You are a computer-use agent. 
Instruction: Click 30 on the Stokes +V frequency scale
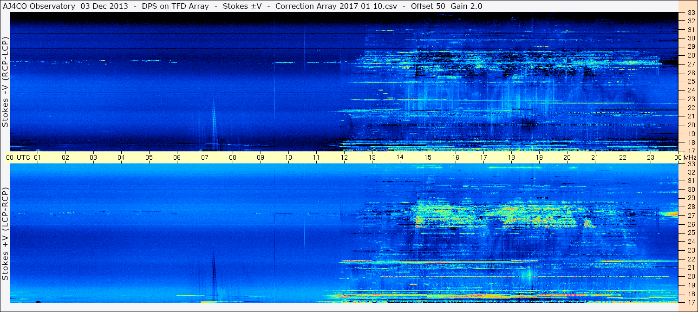[x=691, y=189]
